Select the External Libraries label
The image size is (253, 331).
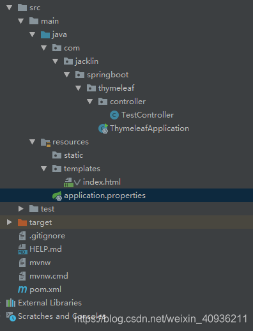coord(50,303)
